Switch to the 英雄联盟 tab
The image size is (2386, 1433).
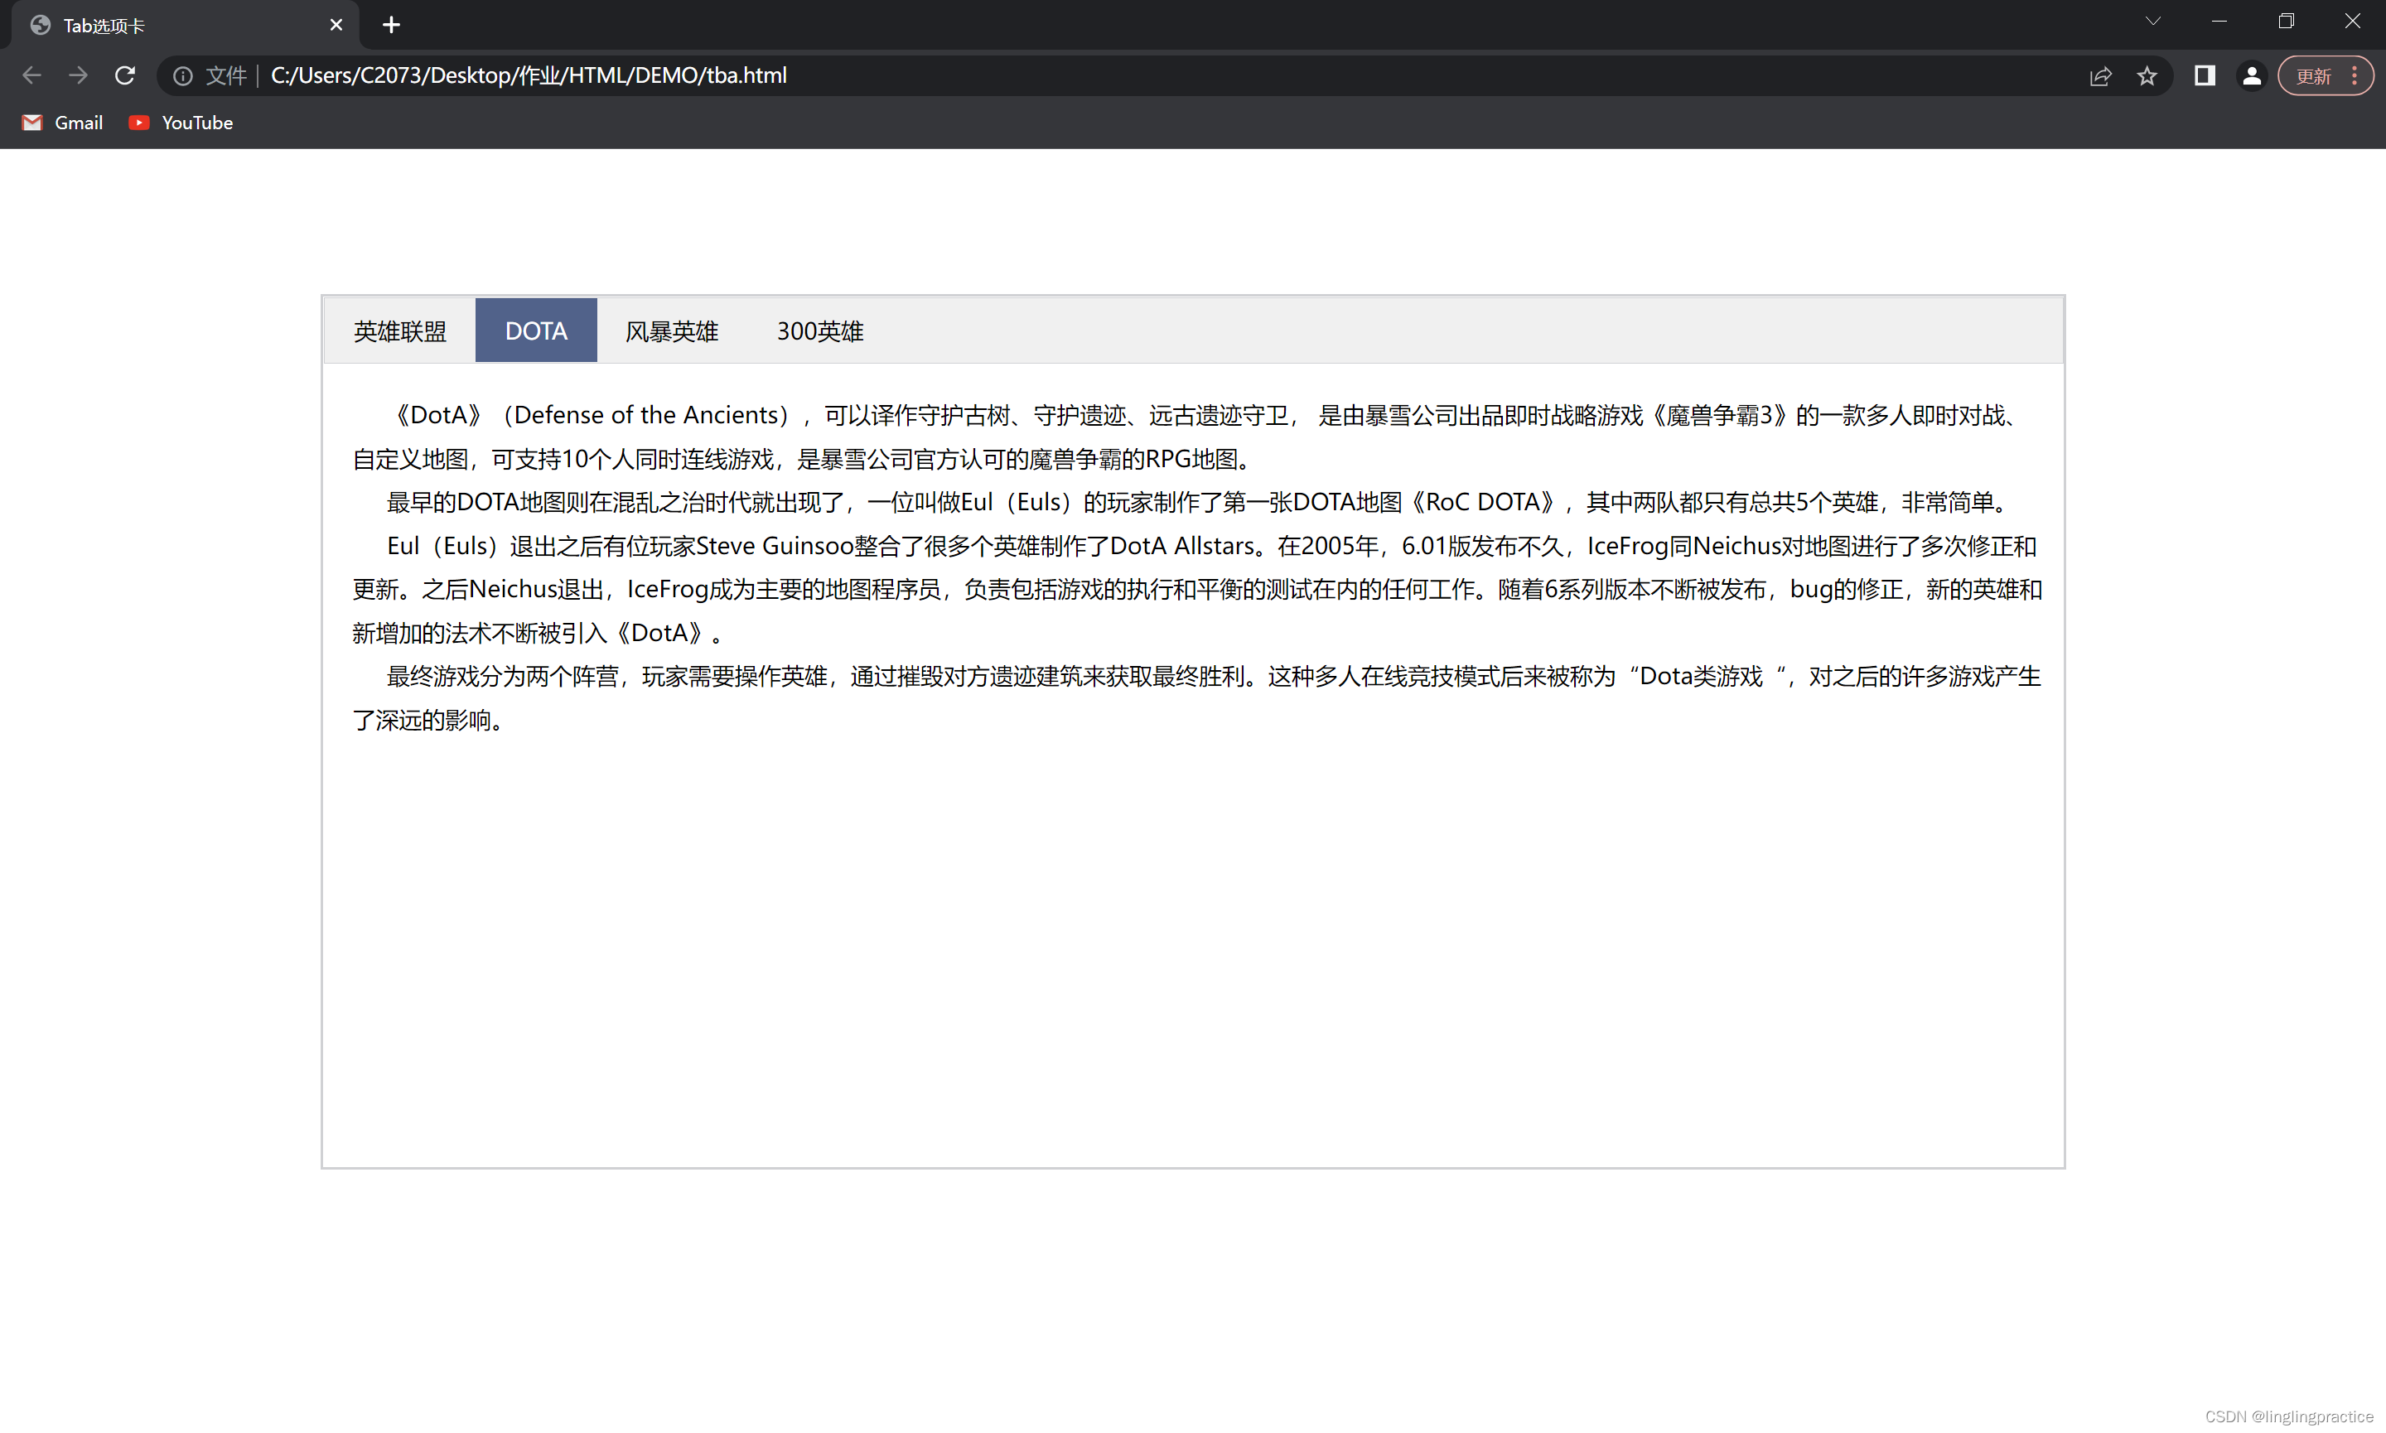(x=400, y=331)
